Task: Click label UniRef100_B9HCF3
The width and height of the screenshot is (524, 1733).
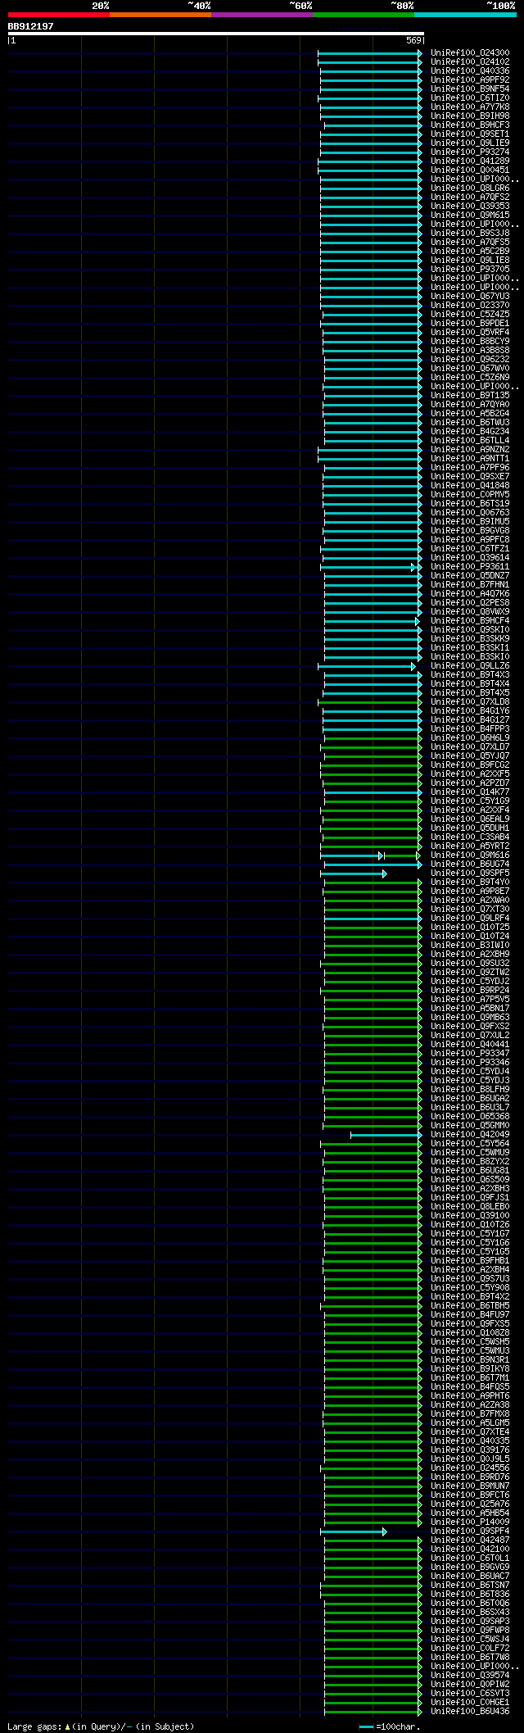Action: pos(470,125)
